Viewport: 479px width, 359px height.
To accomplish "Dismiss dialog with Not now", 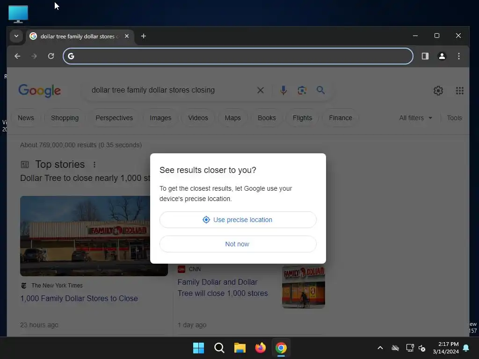I will tap(238, 244).
